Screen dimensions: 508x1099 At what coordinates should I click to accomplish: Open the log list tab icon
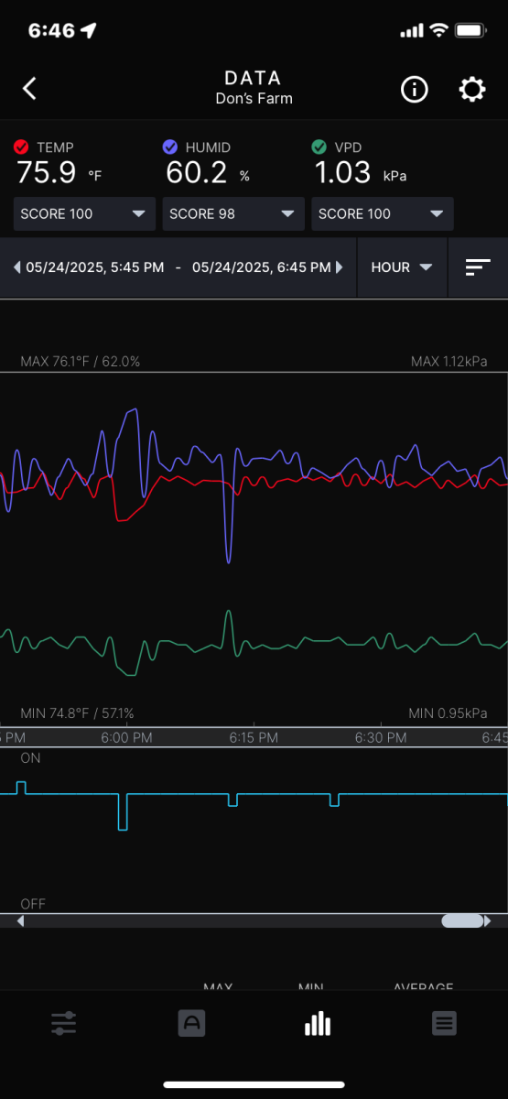coord(444,1023)
